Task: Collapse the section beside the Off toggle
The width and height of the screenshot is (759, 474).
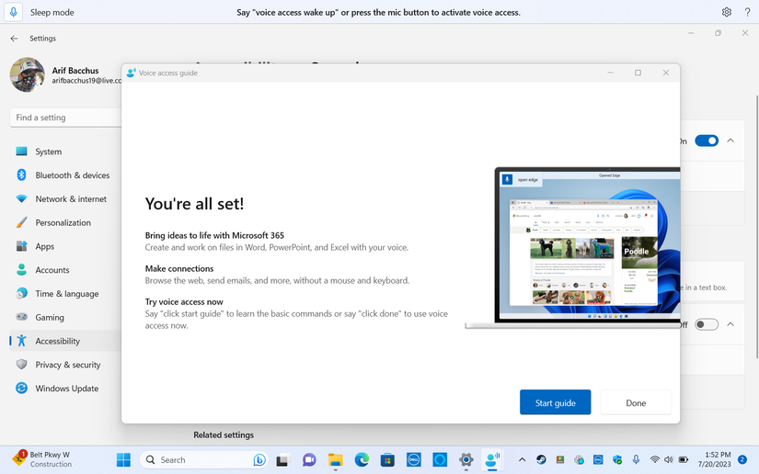Action: point(730,324)
